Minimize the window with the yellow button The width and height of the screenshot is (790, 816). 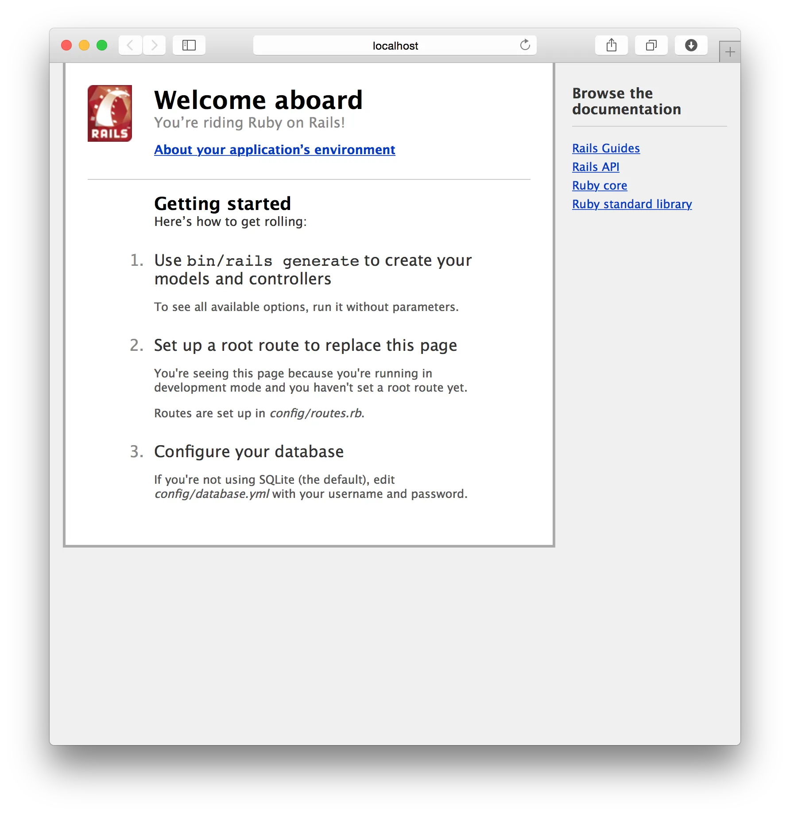pos(84,45)
